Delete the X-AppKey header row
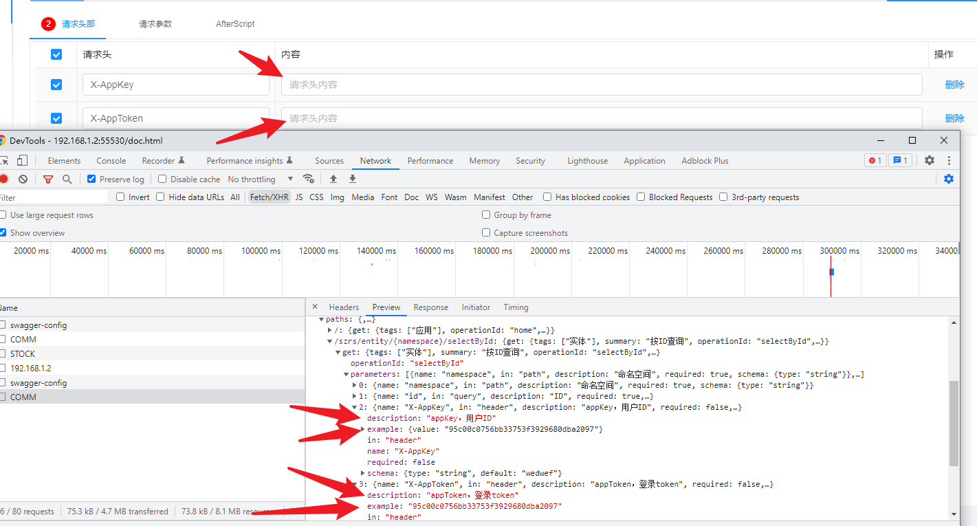Screen dimensions: 977x526 click(954, 84)
